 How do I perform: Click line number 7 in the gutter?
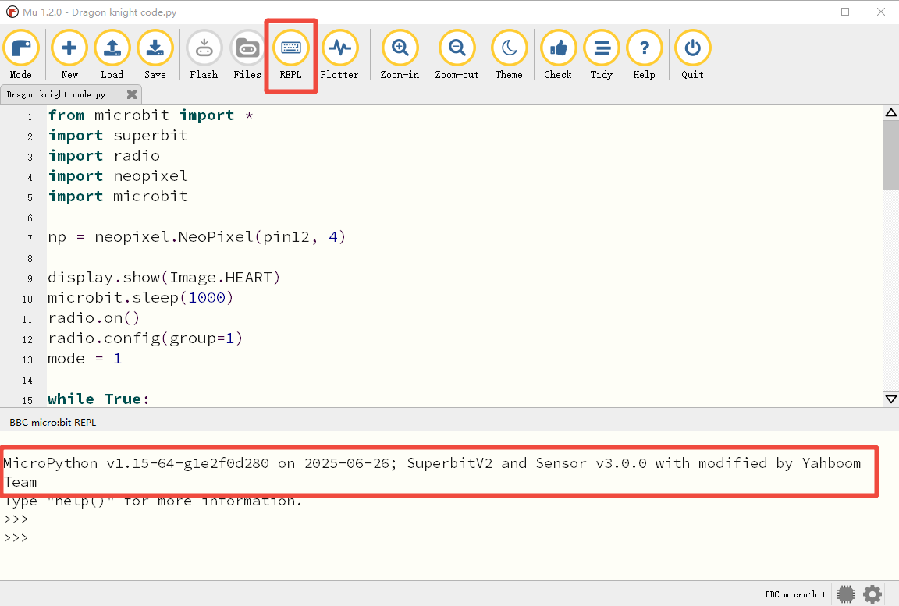pos(30,239)
